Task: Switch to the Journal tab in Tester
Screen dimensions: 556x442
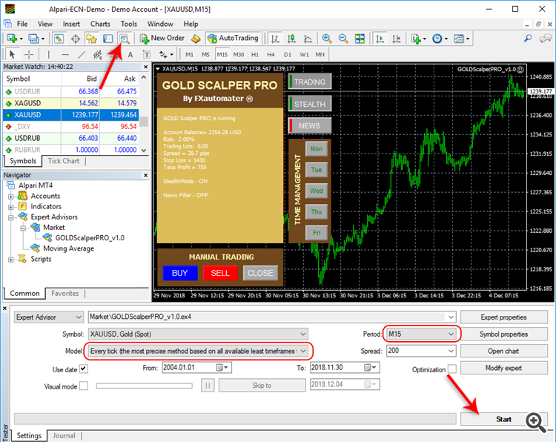Action: click(64, 435)
